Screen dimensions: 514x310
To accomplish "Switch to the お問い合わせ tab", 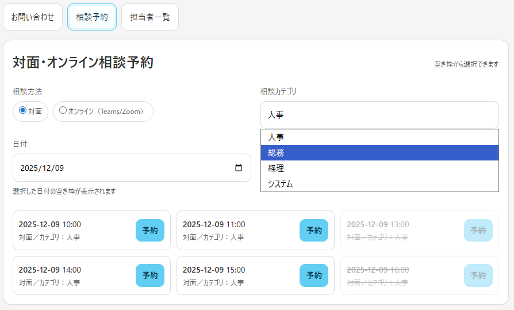I will click(33, 17).
